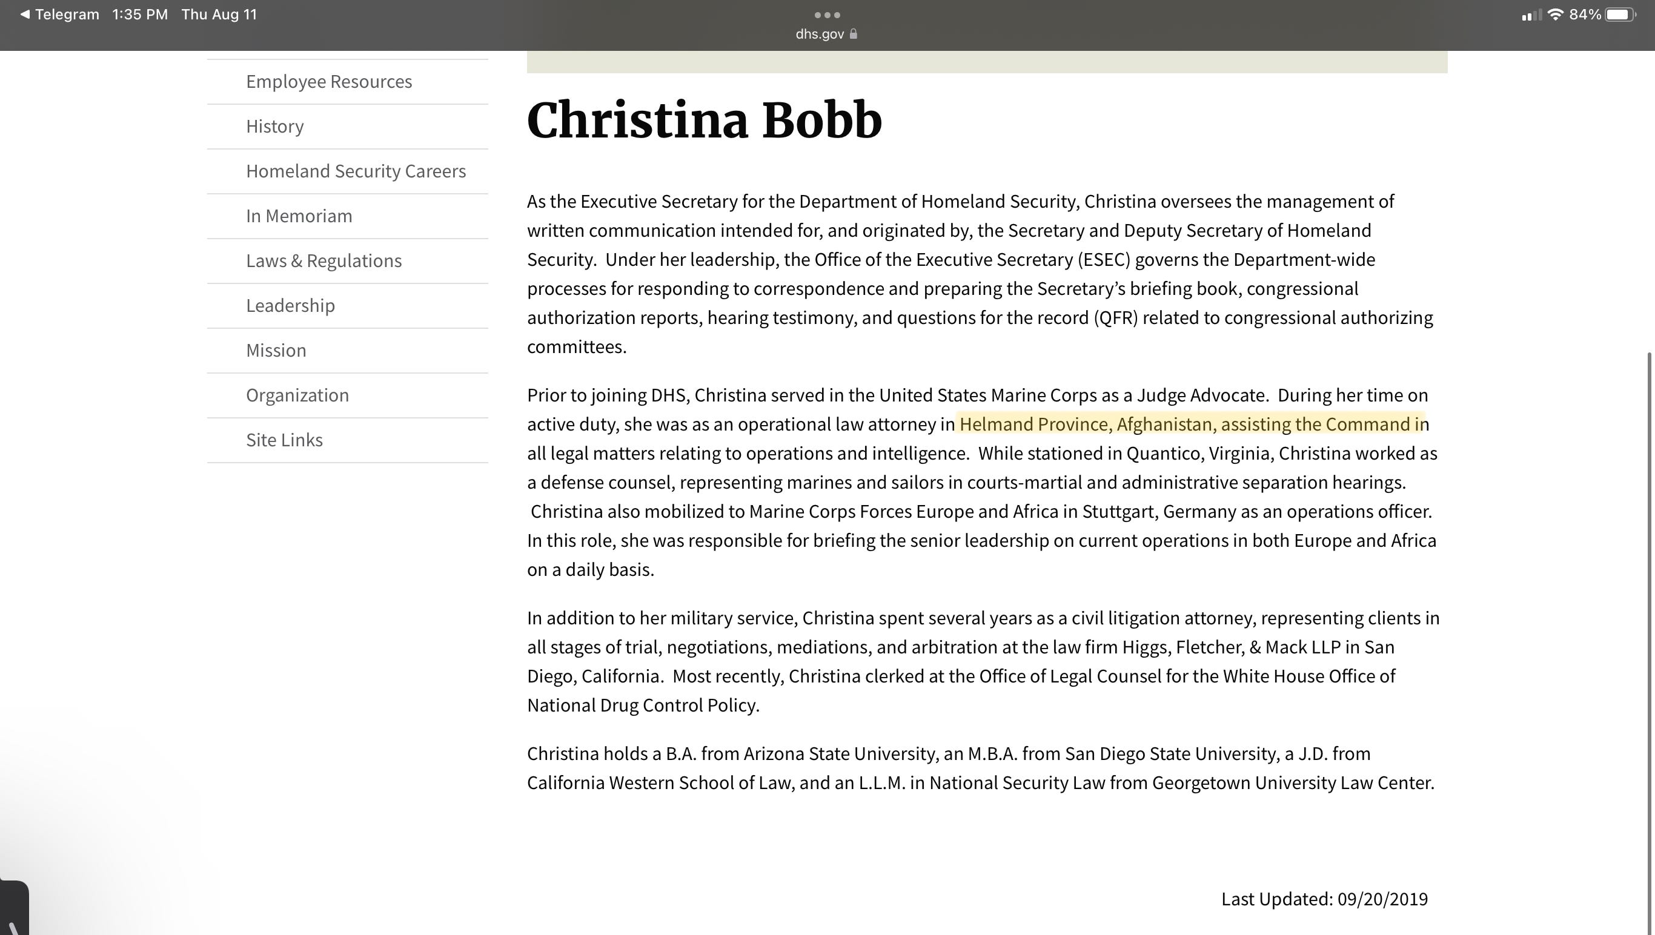Click the 1:35 PM clock text

tap(140, 14)
